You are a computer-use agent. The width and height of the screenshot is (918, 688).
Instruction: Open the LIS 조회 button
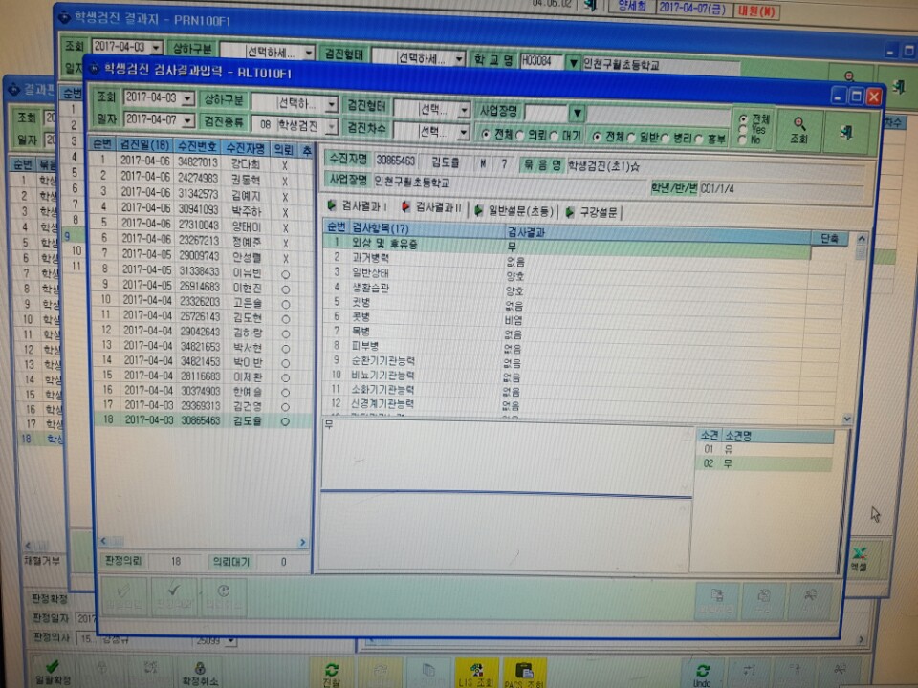point(476,674)
